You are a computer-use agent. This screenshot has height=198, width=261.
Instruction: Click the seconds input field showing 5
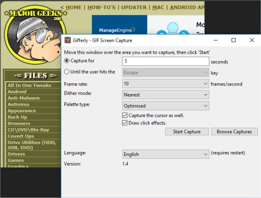(166, 61)
